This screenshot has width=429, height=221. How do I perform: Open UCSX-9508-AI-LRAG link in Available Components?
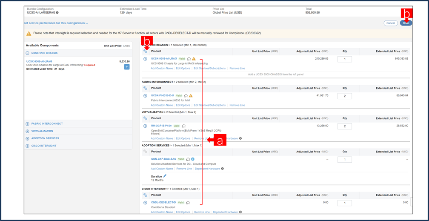pos(39,61)
